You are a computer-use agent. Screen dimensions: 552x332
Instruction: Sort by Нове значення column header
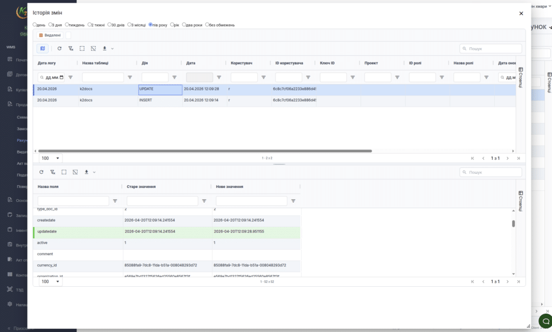(230, 187)
